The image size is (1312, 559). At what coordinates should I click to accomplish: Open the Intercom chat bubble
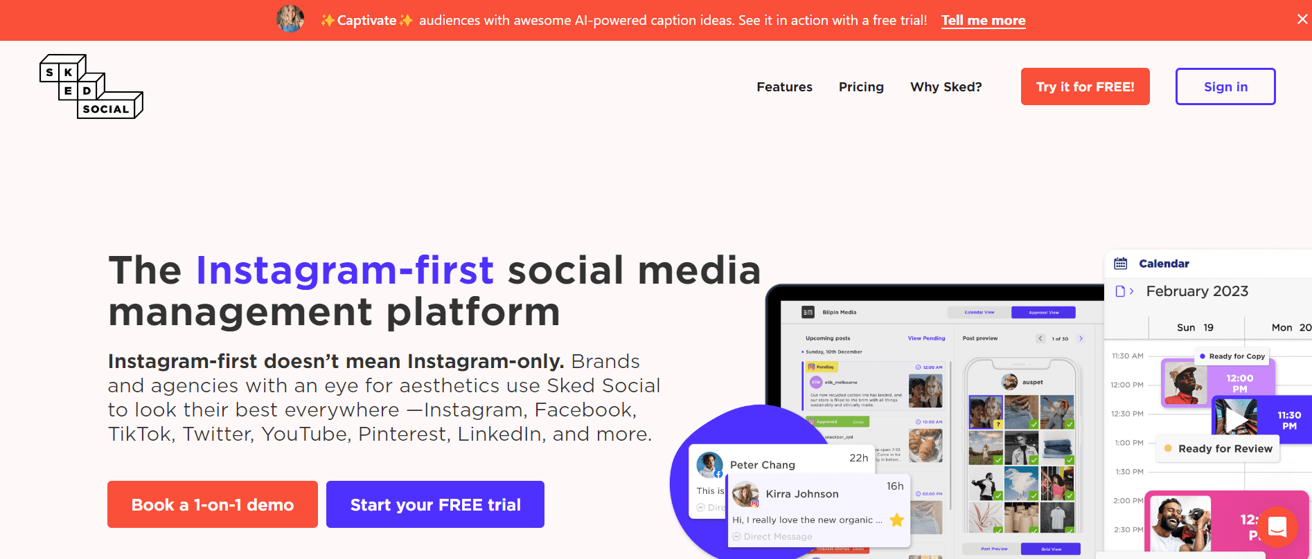click(x=1277, y=527)
